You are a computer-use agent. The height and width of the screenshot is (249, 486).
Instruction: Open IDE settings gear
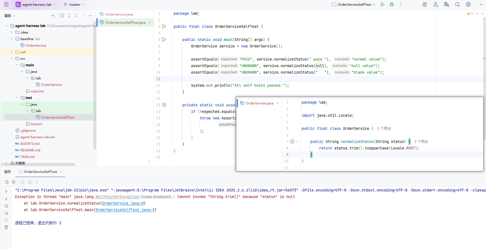pos(468,5)
